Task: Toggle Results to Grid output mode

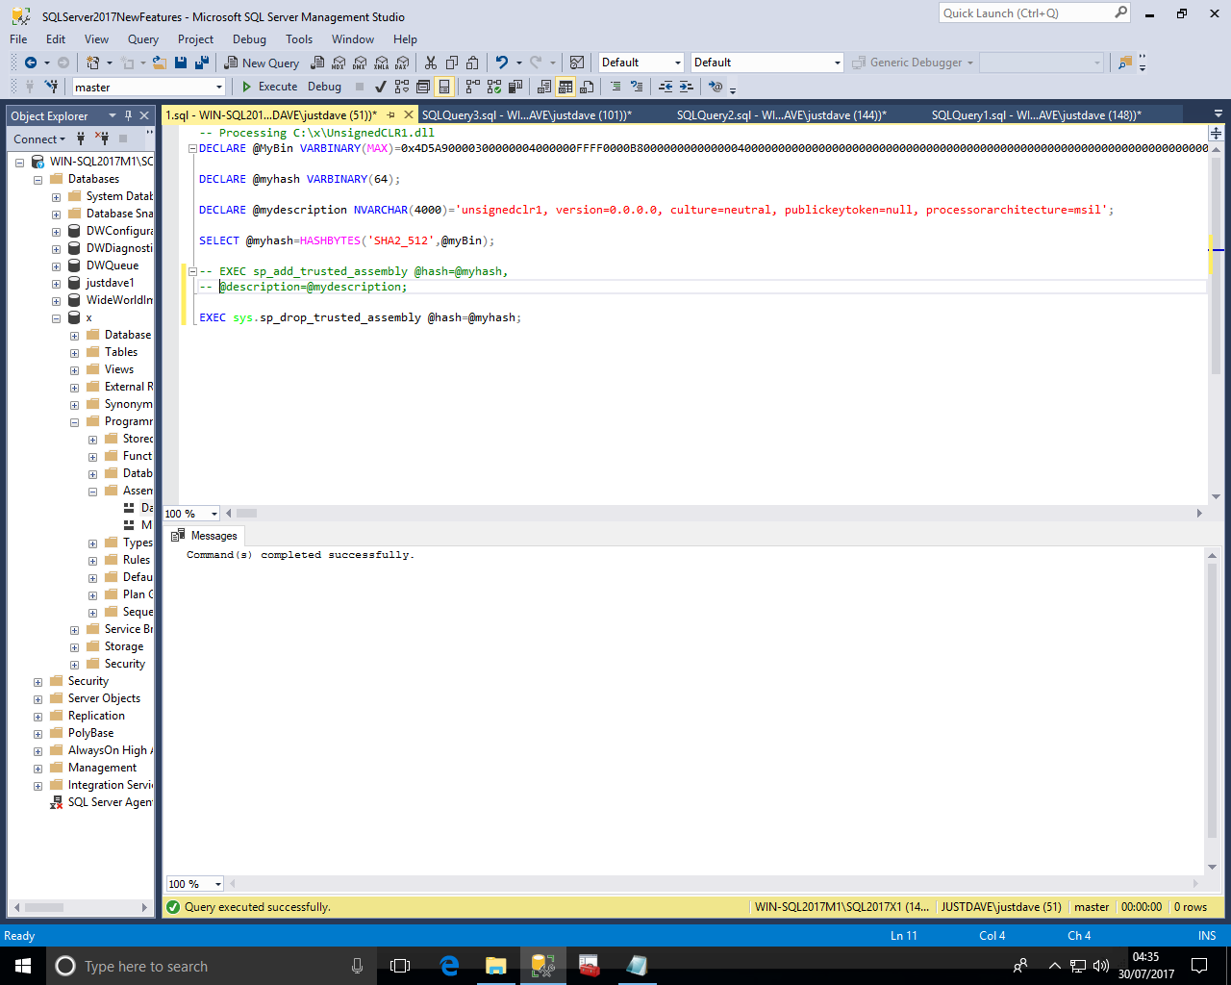Action: 565,87
